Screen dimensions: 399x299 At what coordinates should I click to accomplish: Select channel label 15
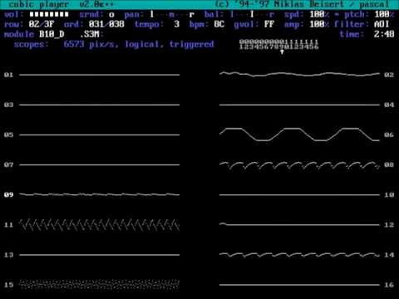click(8, 285)
